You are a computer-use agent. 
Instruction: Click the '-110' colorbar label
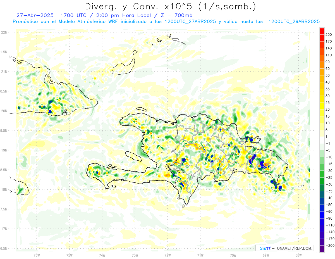click(x=331, y=225)
